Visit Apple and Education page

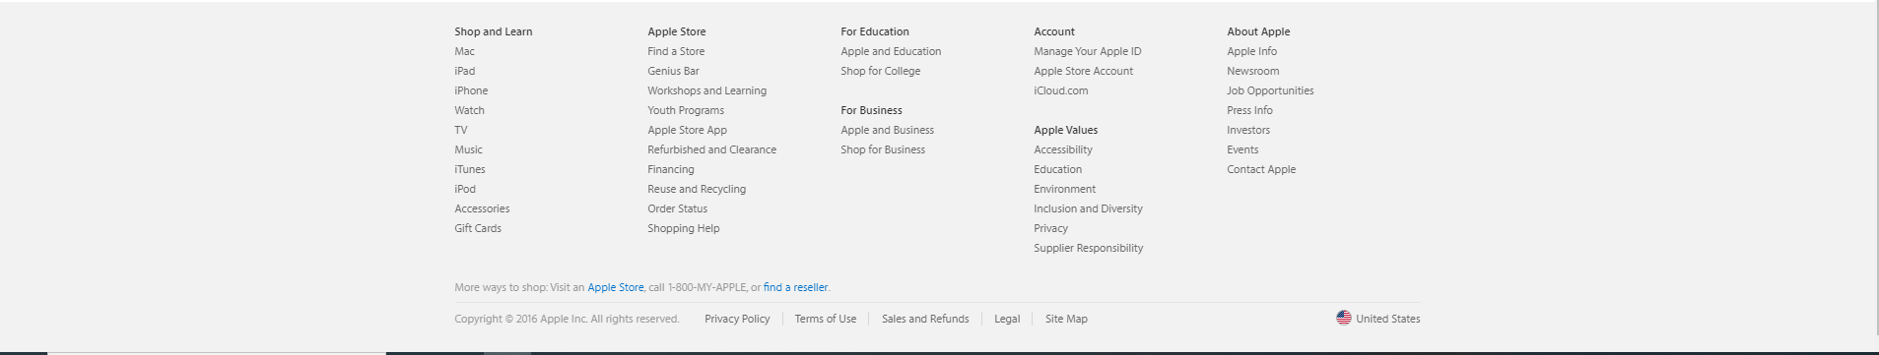coord(891,51)
